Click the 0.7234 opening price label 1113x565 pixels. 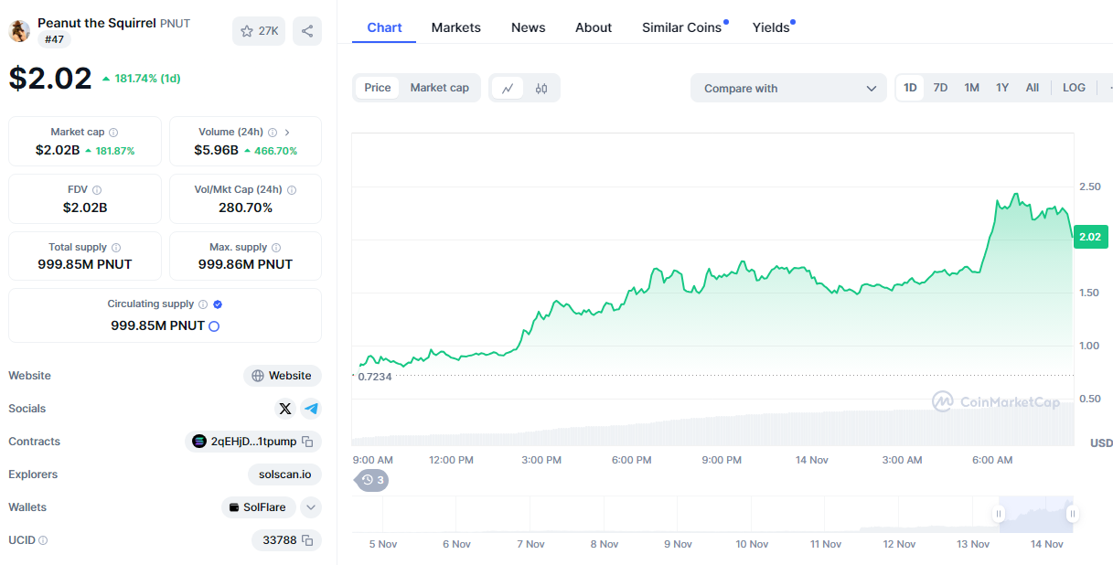tap(375, 377)
